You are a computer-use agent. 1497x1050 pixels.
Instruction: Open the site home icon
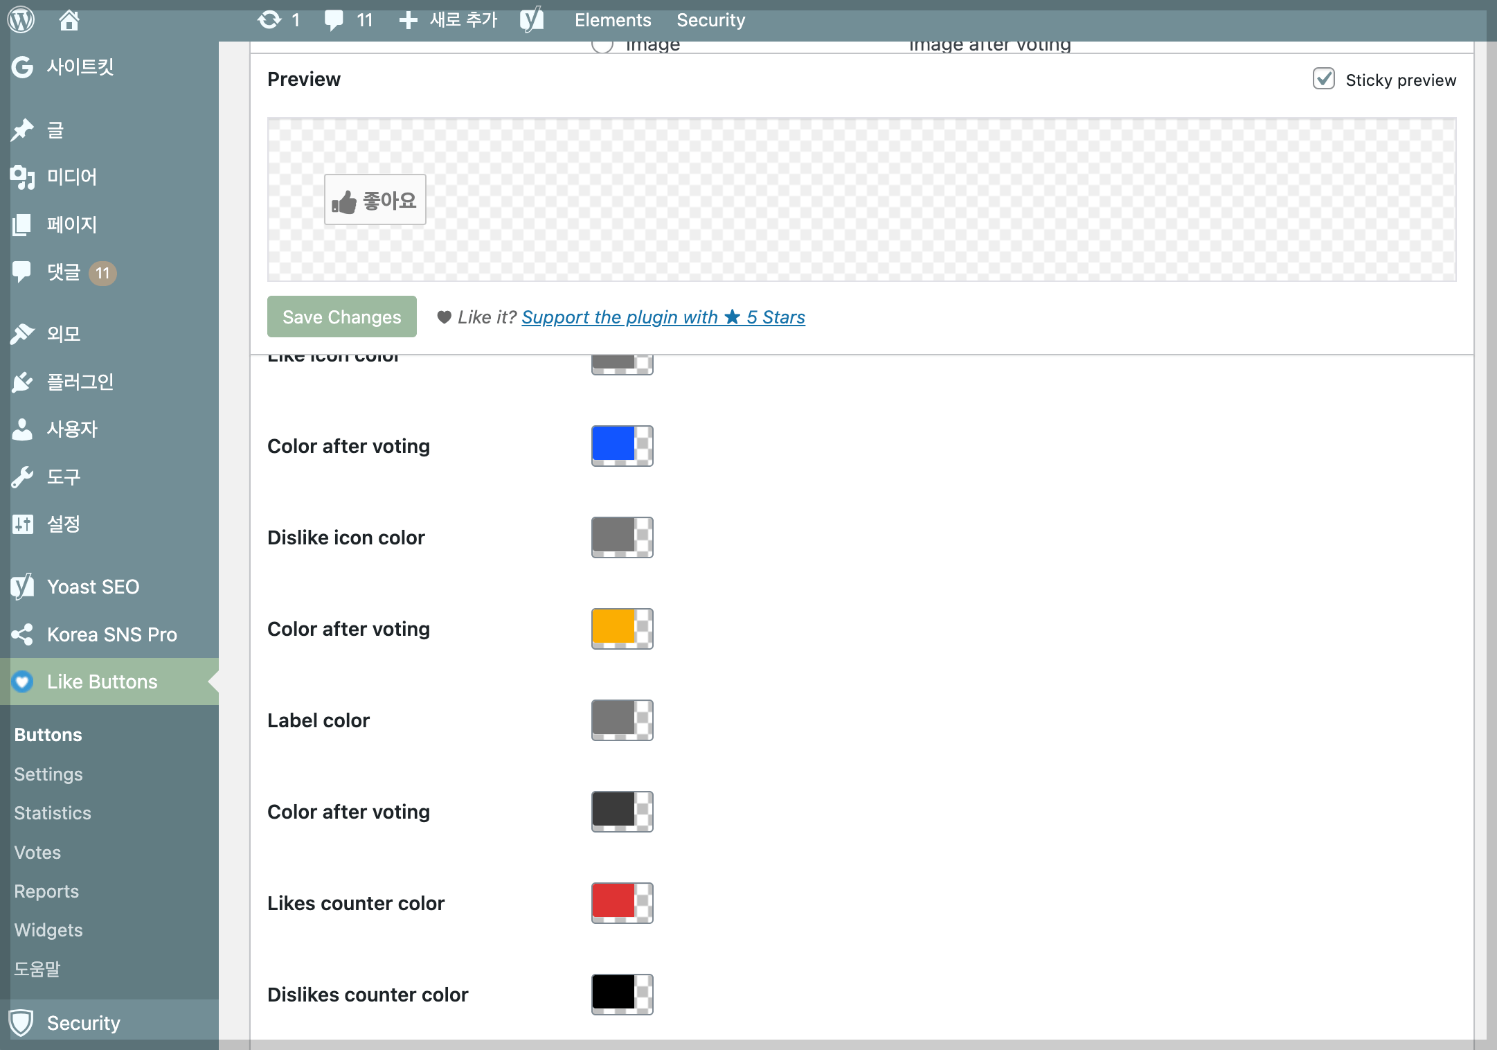click(x=69, y=19)
